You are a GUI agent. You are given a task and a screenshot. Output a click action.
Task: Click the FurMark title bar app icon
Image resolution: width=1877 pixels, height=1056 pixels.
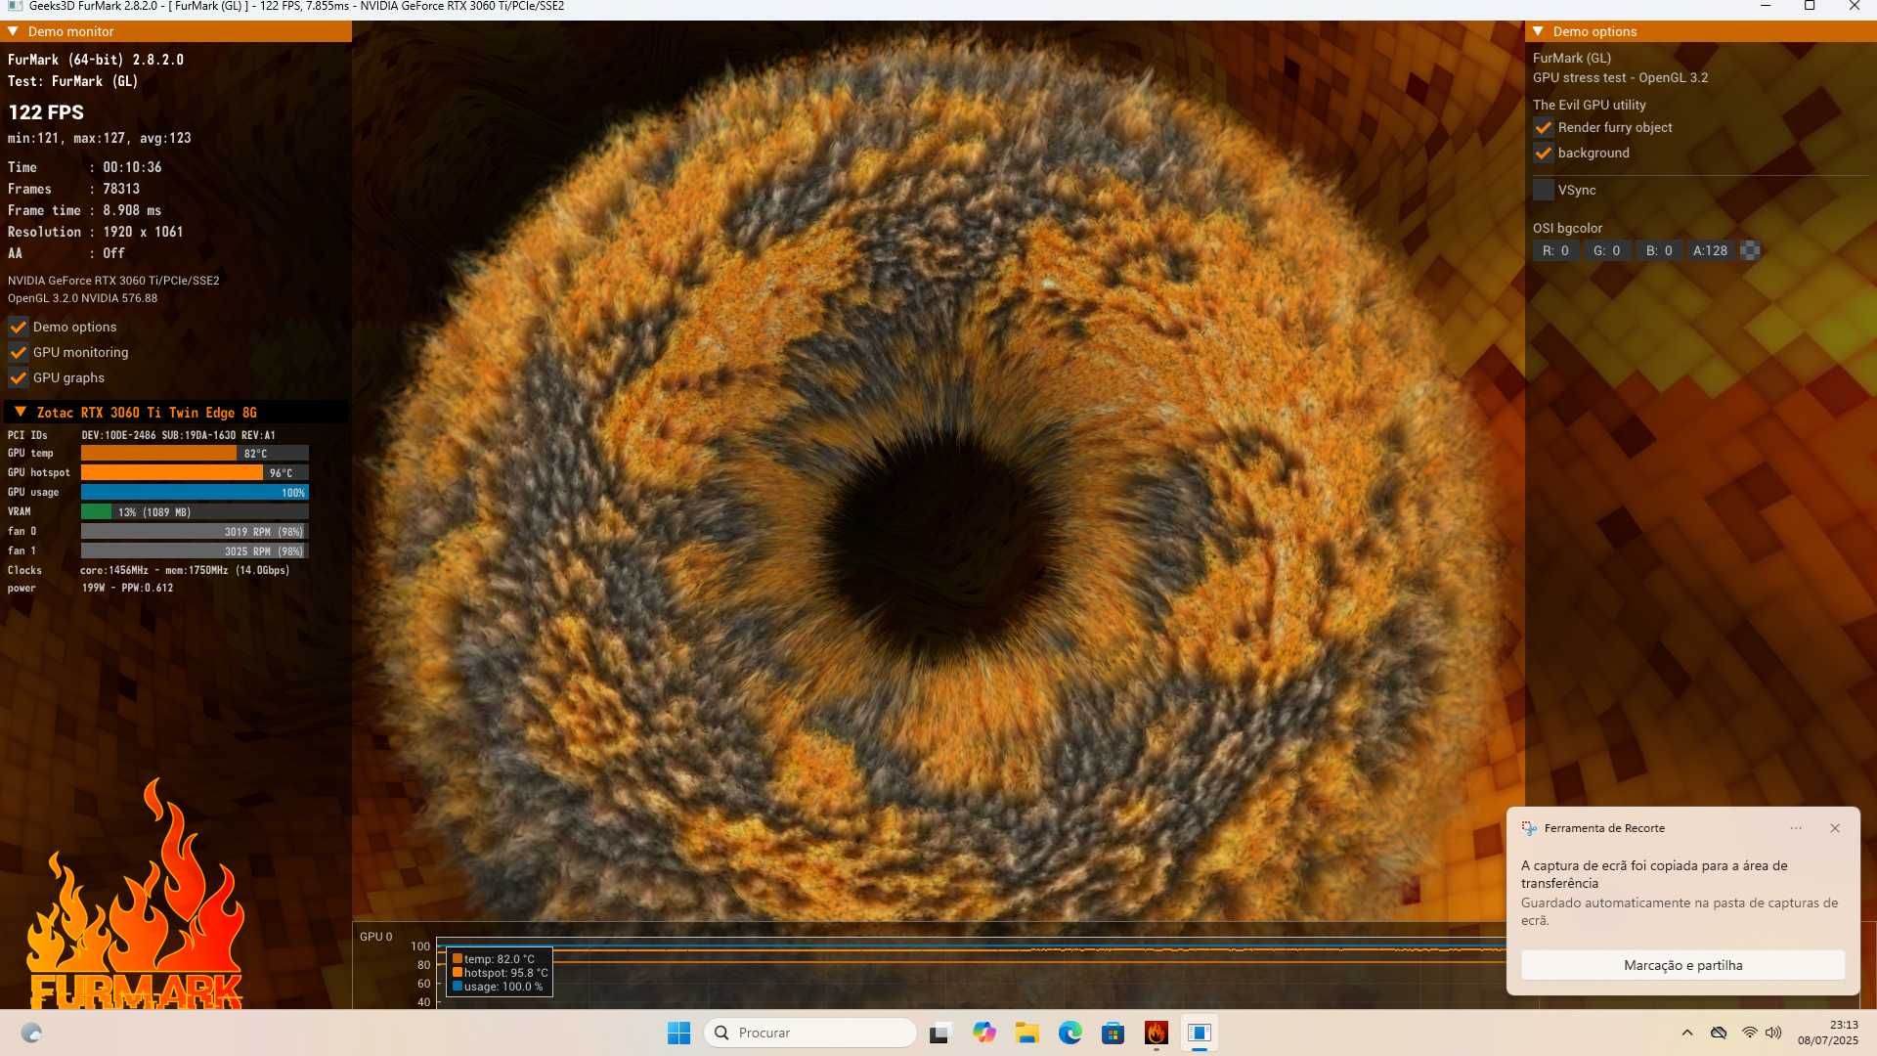tap(15, 6)
